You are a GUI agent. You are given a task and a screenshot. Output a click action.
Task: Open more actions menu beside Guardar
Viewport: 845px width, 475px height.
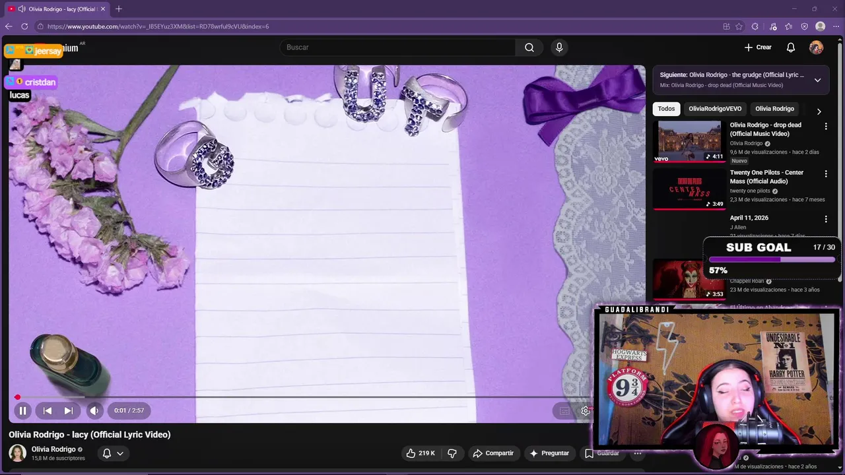pyautogui.click(x=638, y=453)
